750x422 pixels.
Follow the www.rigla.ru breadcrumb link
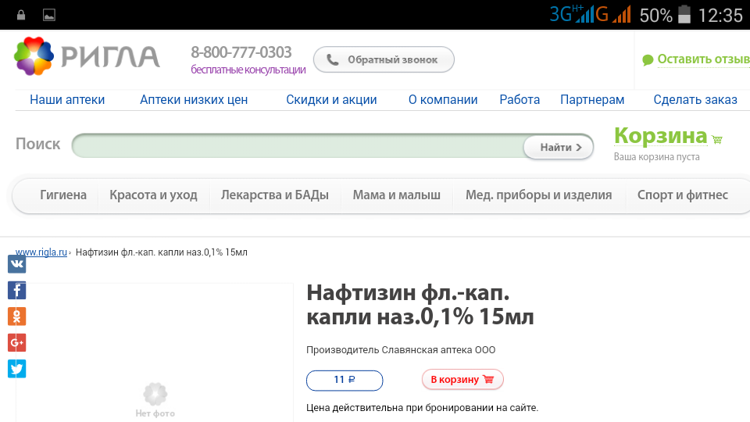click(x=41, y=252)
